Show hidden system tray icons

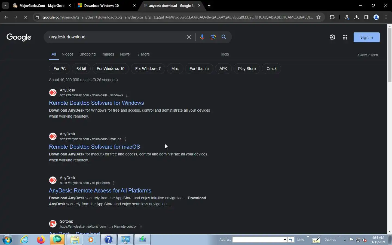pyautogui.click(x=345, y=240)
